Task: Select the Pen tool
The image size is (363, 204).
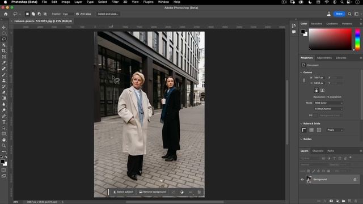Action: [x=4, y=116]
